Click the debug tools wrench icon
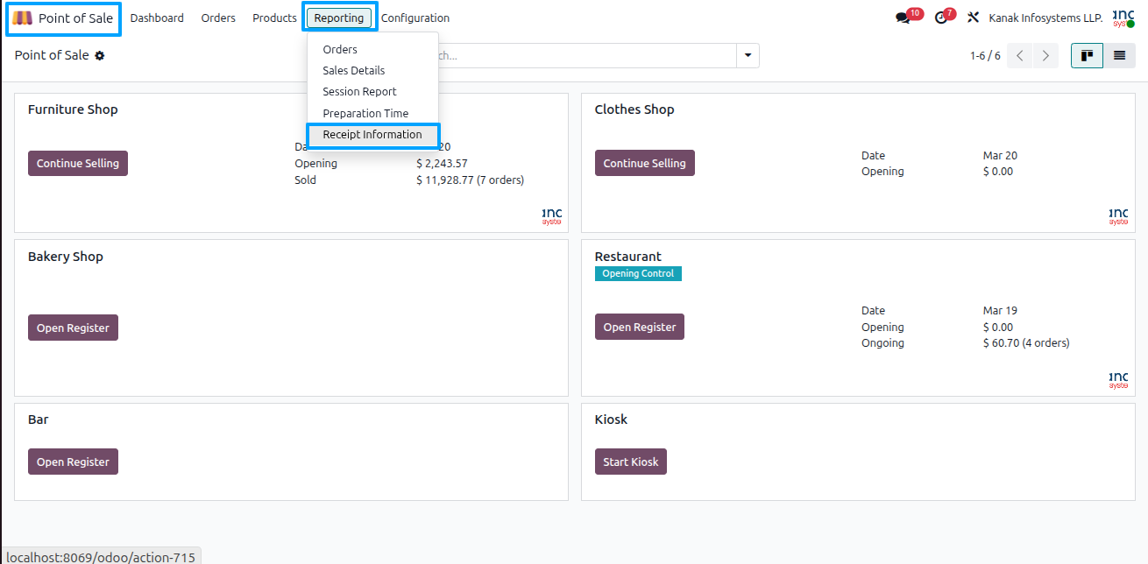This screenshot has width=1148, height=564. pos(973,18)
